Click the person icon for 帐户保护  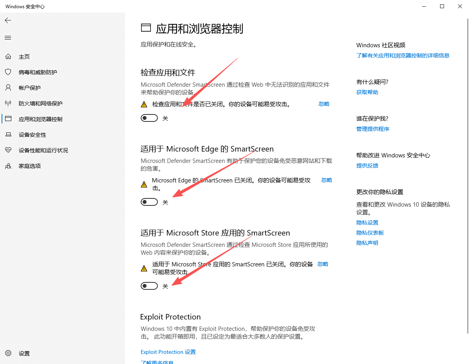tap(8, 88)
